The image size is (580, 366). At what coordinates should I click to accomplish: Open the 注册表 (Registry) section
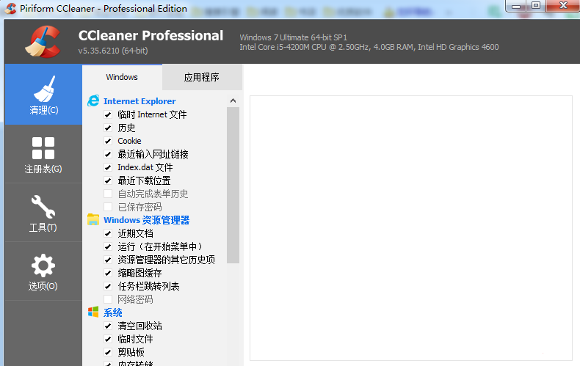(43, 154)
